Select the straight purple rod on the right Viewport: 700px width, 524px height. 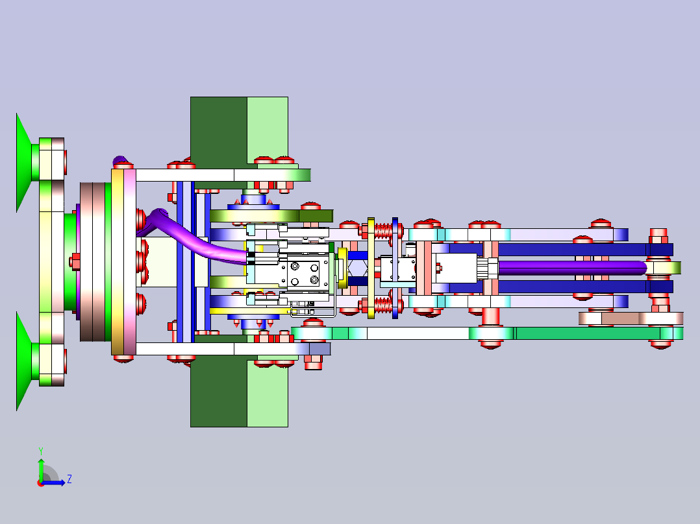[x=572, y=268]
